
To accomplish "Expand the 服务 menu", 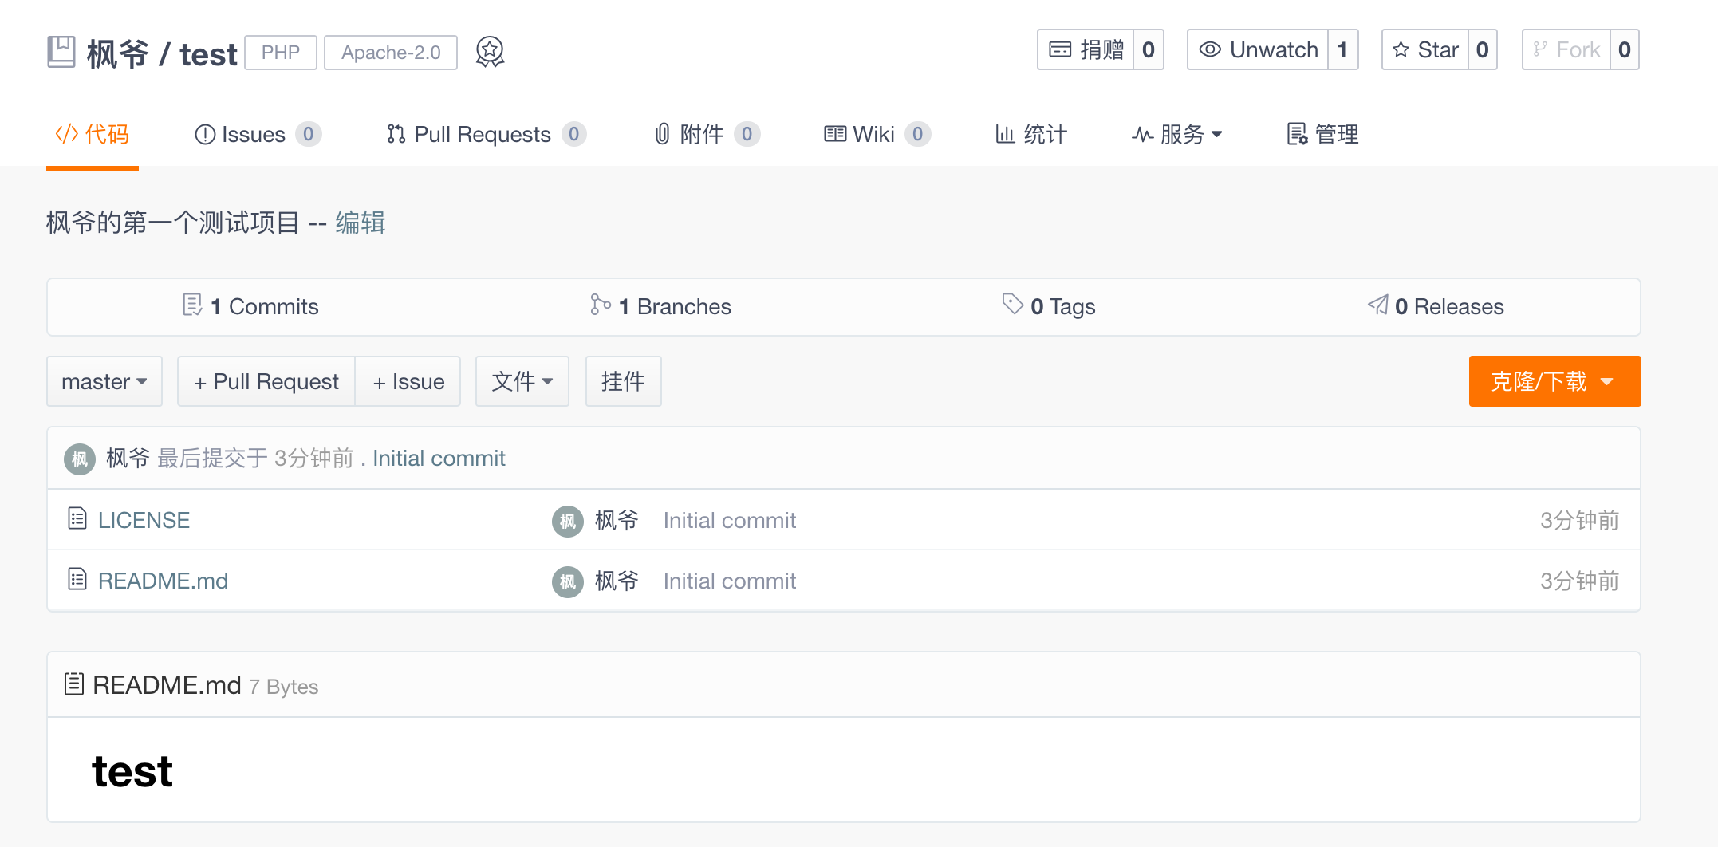I will point(1177,134).
